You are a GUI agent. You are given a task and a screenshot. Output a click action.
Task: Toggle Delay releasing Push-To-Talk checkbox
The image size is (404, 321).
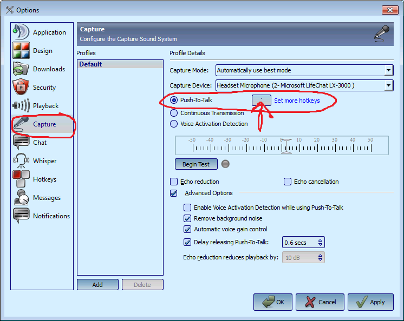[x=187, y=242]
